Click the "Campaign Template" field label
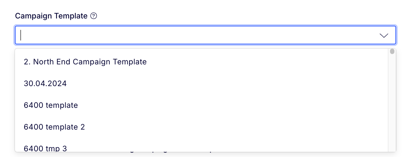This screenshot has width=411, height=157. click(51, 16)
